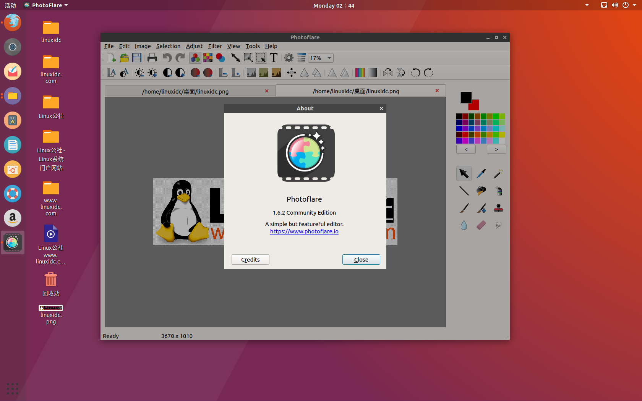642x401 pixels.
Task: Open Amazon from the dock
Action: tap(13, 218)
